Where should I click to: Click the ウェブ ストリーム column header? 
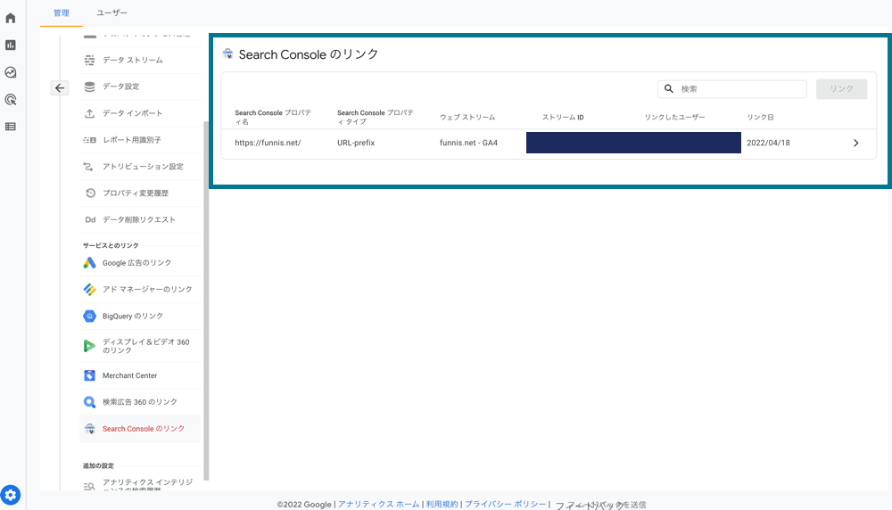pyautogui.click(x=467, y=117)
